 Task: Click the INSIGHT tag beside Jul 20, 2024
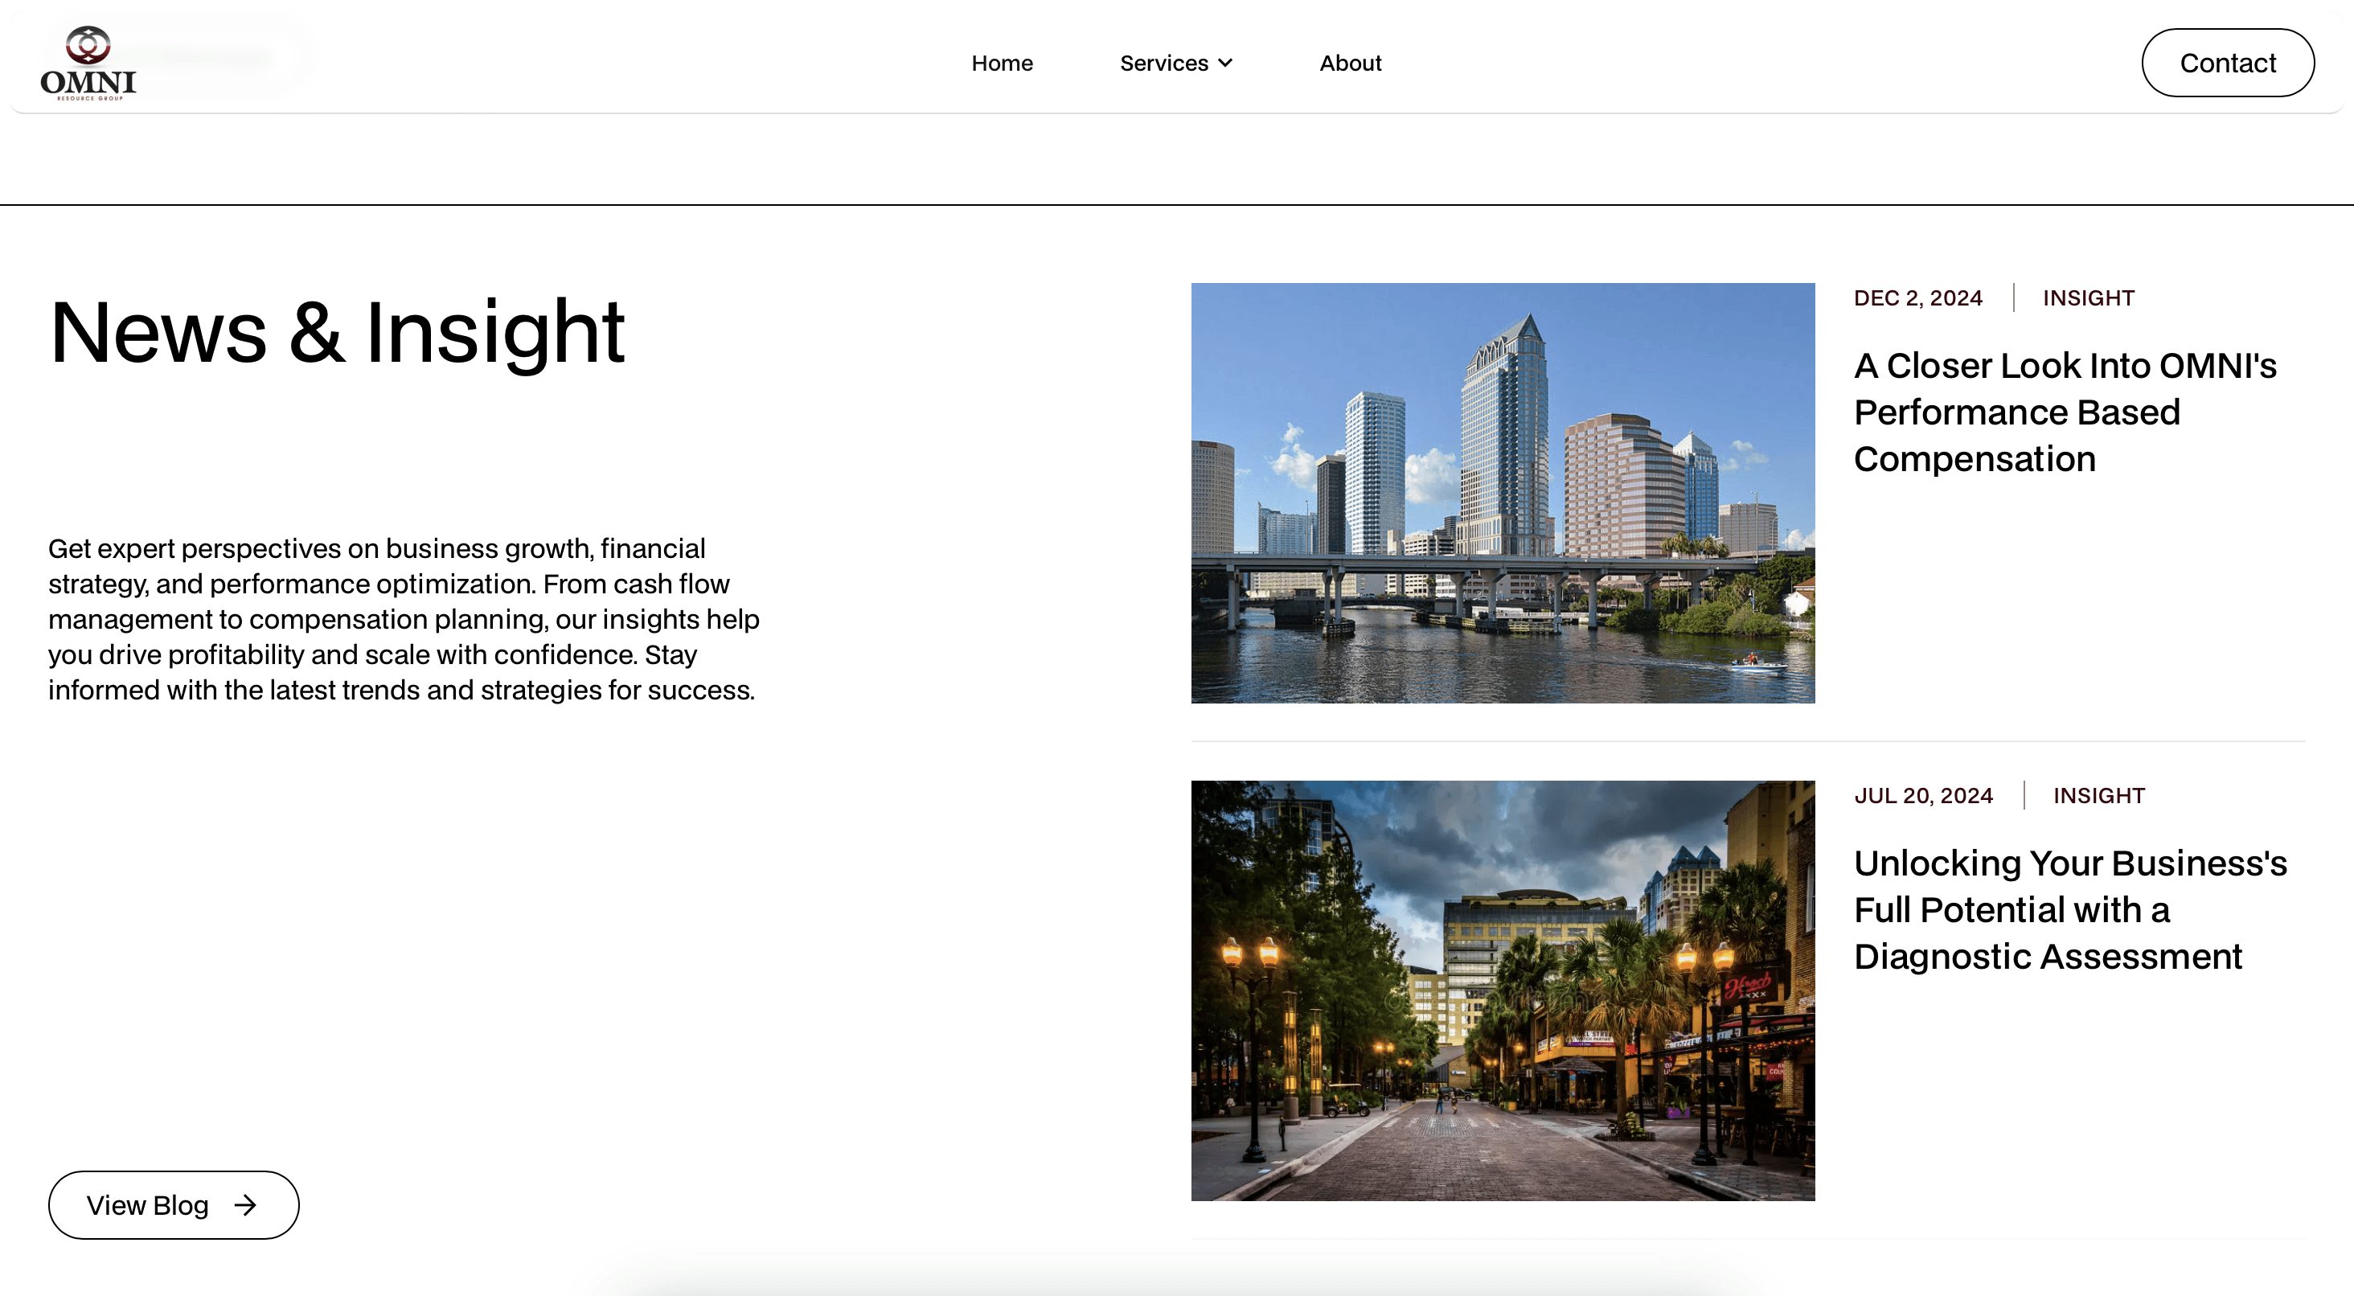[2098, 795]
